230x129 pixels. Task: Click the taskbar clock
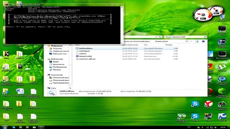point(223,128)
